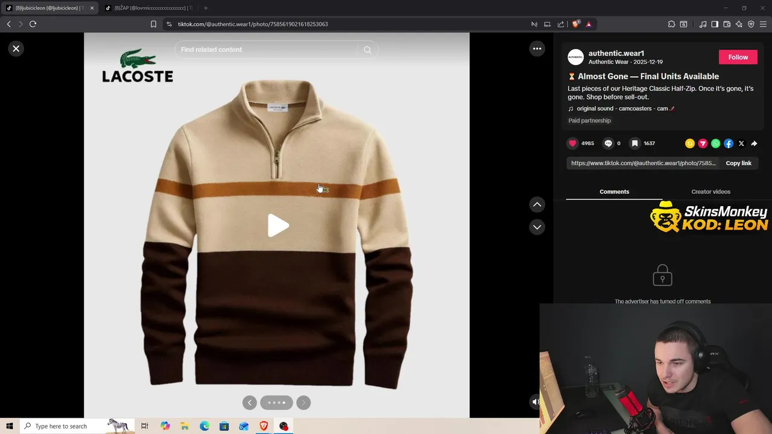The width and height of the screenshot is (772, 434).
Task: Open Brave Shields lion icon
Action: coord(576,24)
